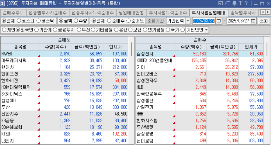This screenshot has width=271, height=145.
Task: Click the end date field 2025/03/27
Action: coord(238,21)
